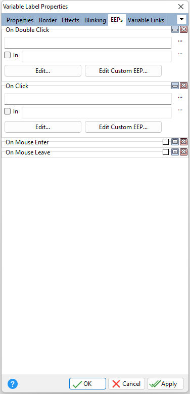Screen dimensions: 190x394
Task: Check the In box under On Click
Action: pos(8,111)
